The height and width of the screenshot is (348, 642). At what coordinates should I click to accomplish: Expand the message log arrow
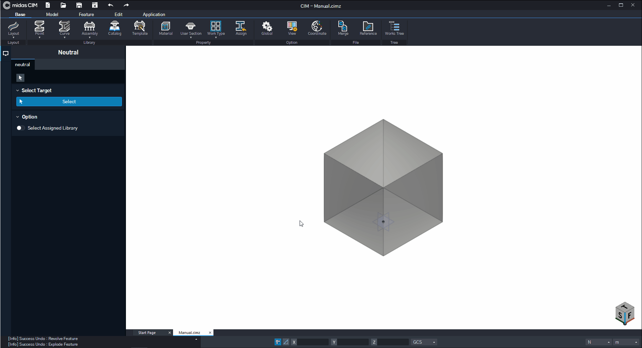[x=196, y=339]
